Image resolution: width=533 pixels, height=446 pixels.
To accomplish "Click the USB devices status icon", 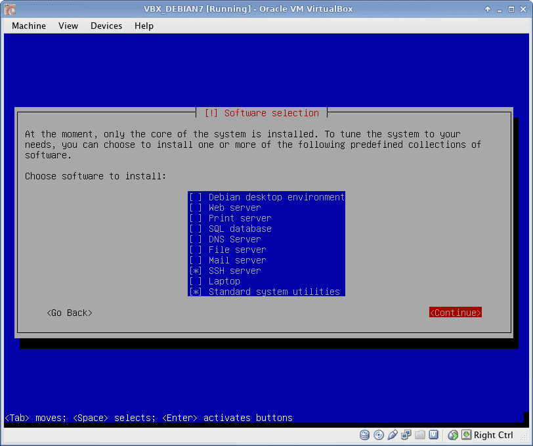I will (x=393, y=435).
